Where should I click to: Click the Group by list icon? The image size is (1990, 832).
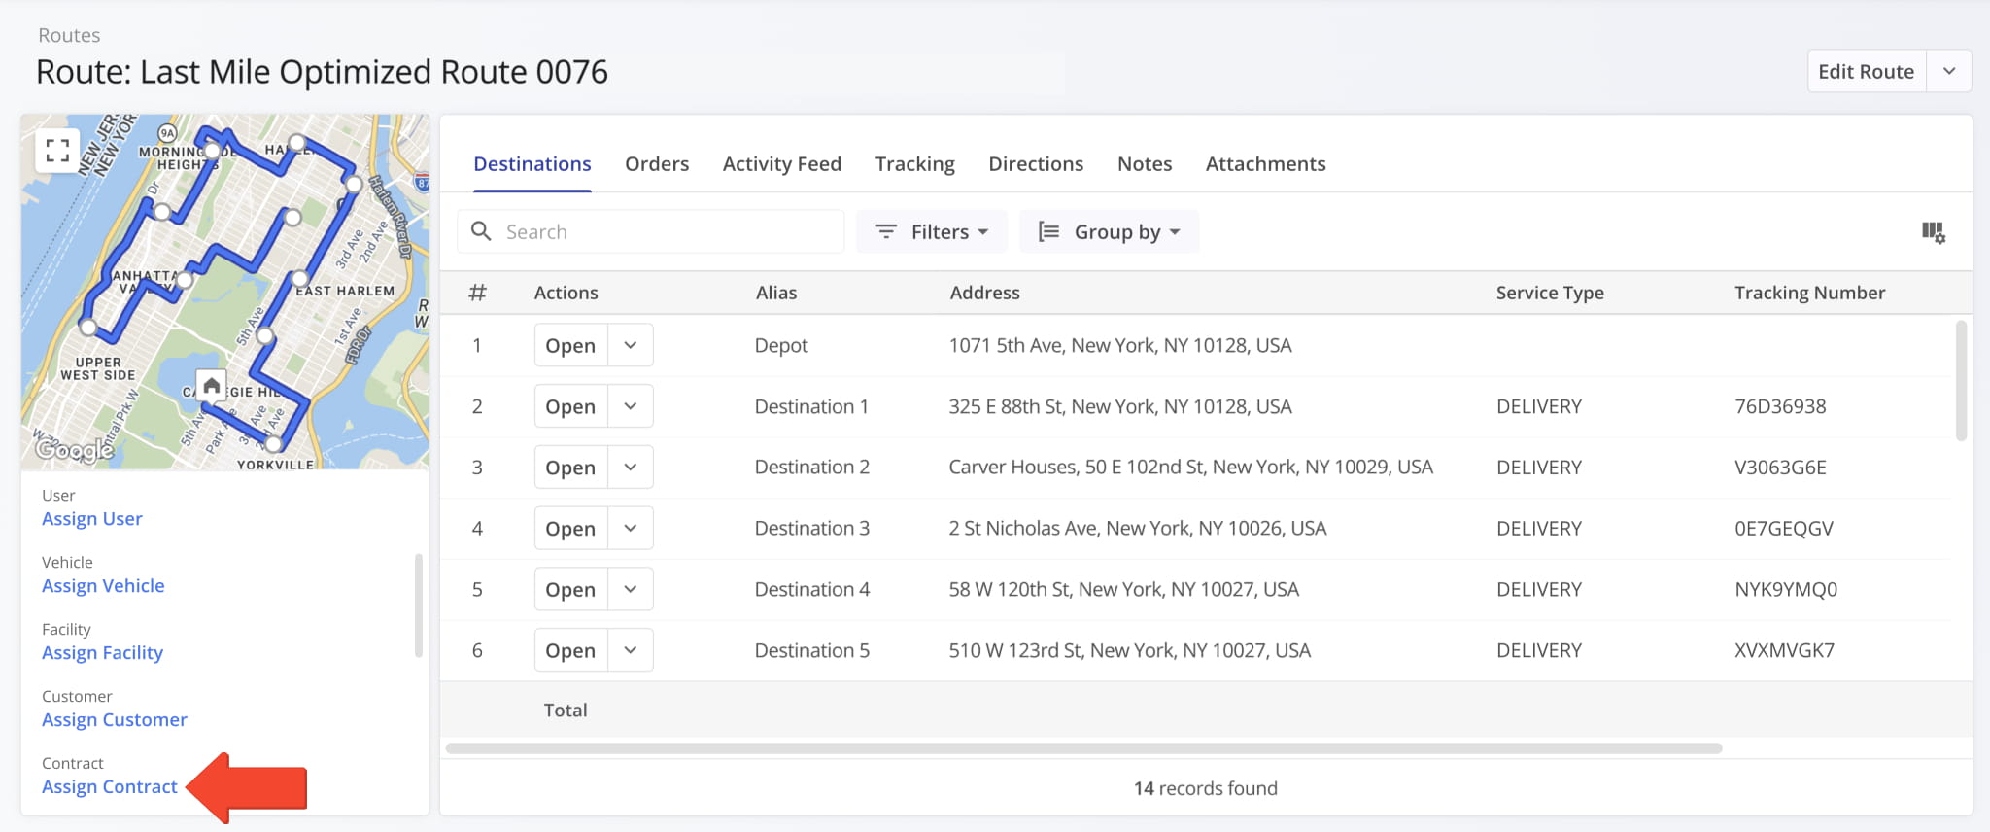(1048, 231)
